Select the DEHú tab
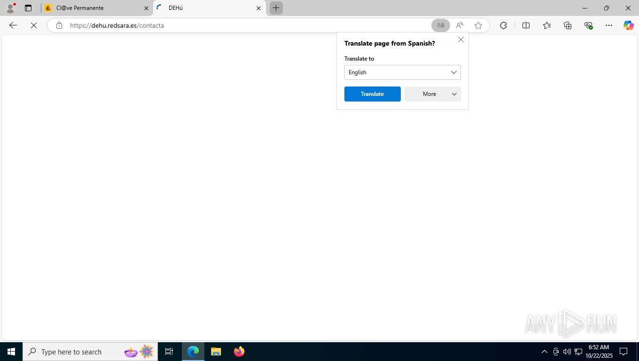 click(x=210, y=8)
